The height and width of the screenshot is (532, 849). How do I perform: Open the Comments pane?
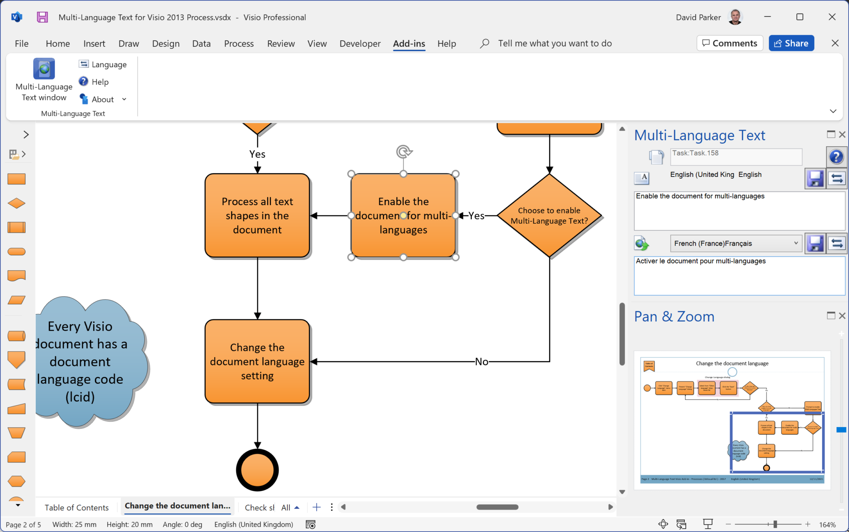click(x=730, y=43)
